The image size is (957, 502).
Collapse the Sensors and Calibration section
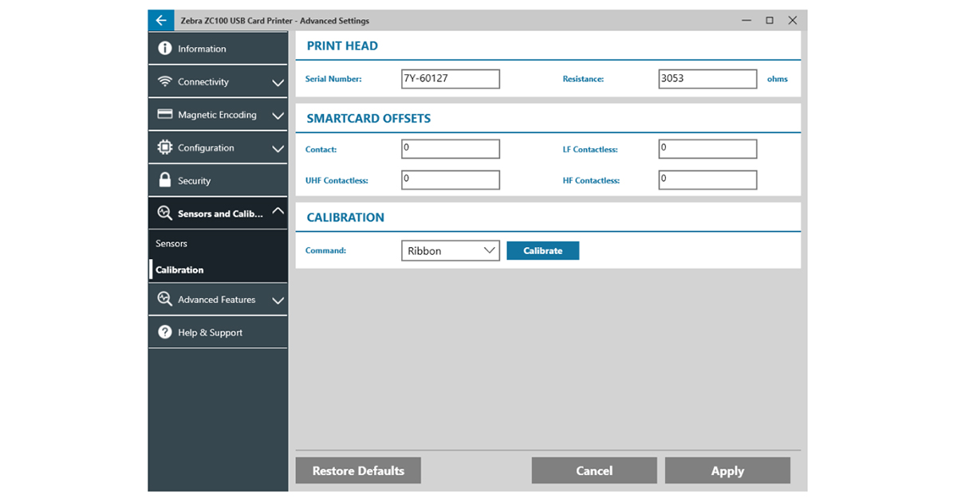(x=278, y=212)
